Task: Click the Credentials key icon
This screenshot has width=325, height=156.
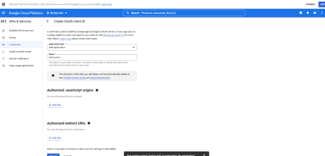Action: click(3, 44)
